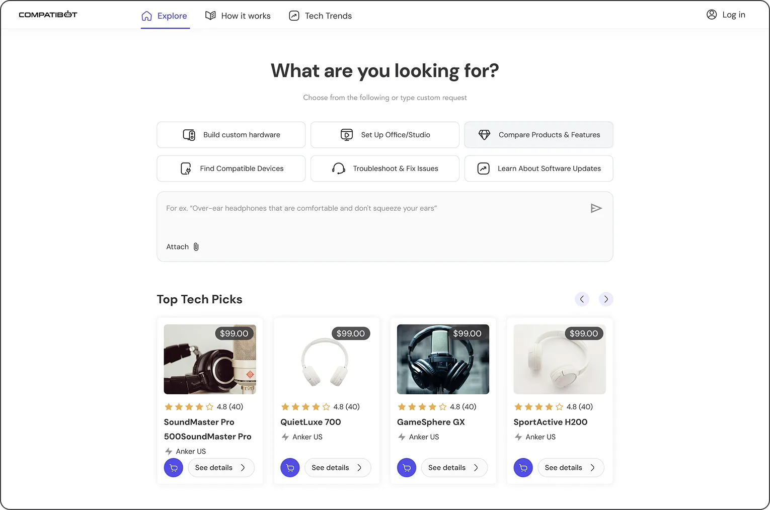Click the send arrow icon

coord(596,208)
